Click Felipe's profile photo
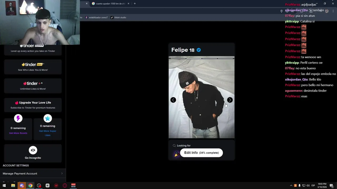Screen dimensions: 337x189 (201, 97)
